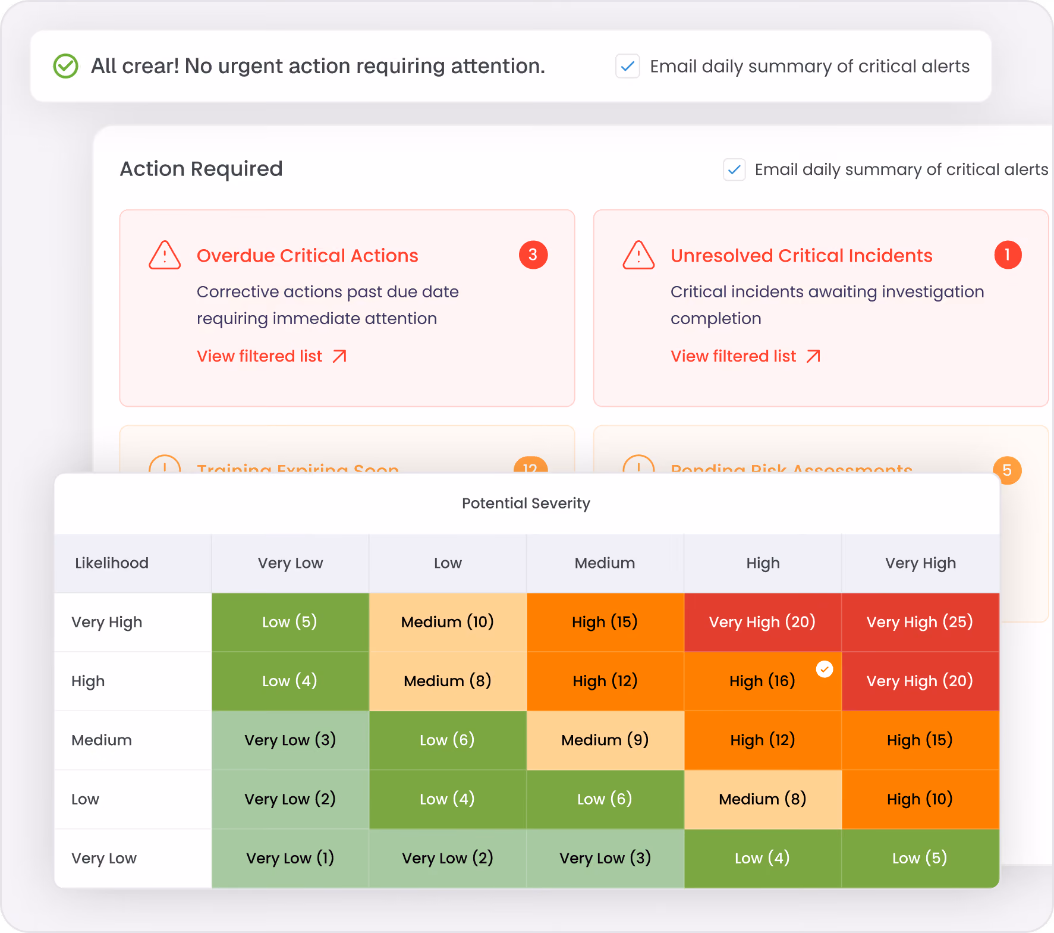1054x933 pixels.
Task: Select the High (10) risk cell
Action: point(920,799)
